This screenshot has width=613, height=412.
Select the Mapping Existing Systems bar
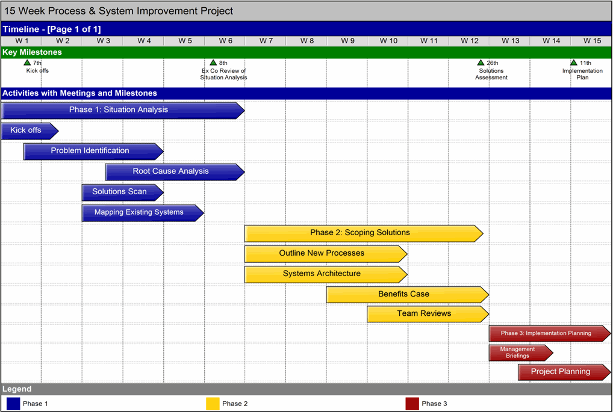click(143, 213)
